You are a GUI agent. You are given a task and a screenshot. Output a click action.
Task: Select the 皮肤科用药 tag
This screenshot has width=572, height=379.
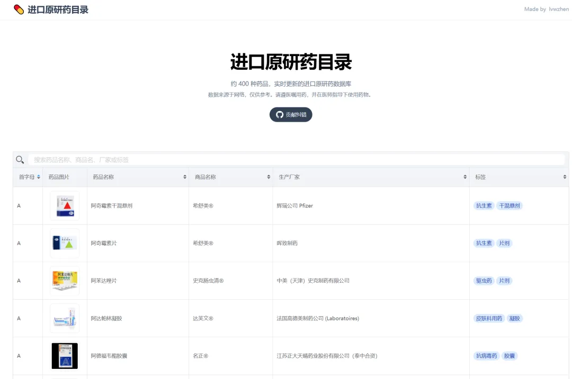pos(489,318)
